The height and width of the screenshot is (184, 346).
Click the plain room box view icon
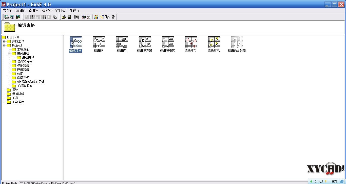89,17
